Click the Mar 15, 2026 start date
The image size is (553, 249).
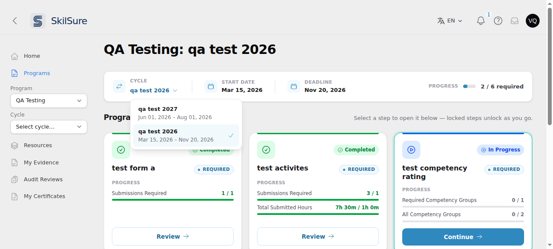pos(242,90)
